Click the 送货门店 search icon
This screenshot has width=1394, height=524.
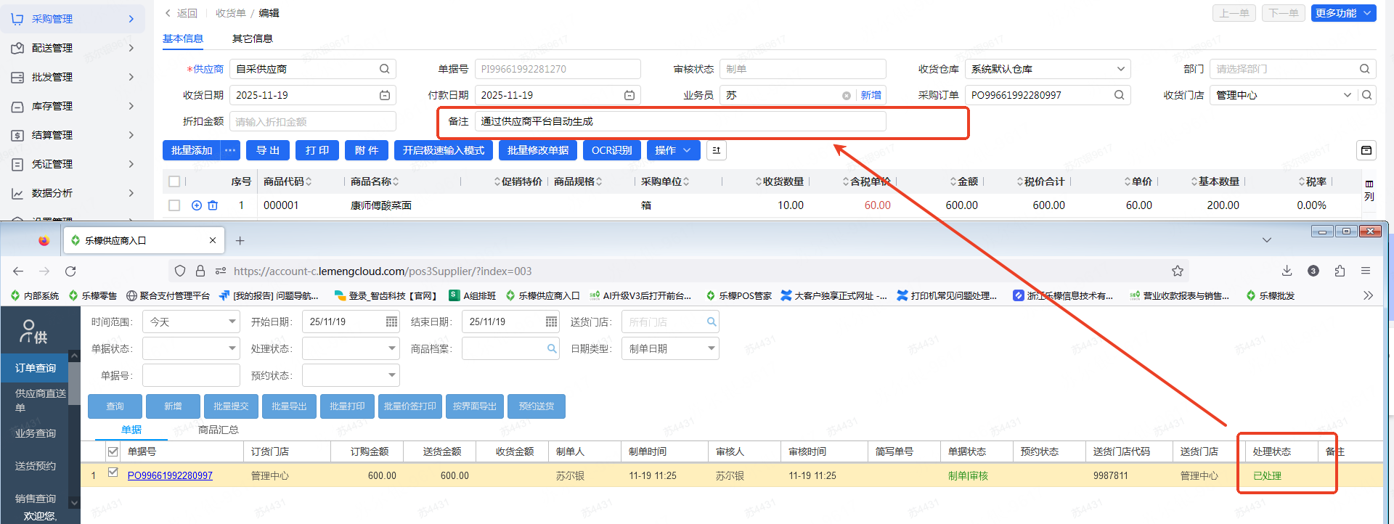point(712,322)
